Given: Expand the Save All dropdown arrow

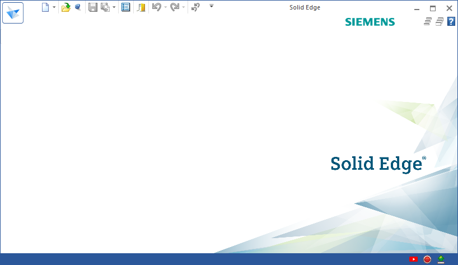Looking at the screenshot, I should (x=114, y=7).
